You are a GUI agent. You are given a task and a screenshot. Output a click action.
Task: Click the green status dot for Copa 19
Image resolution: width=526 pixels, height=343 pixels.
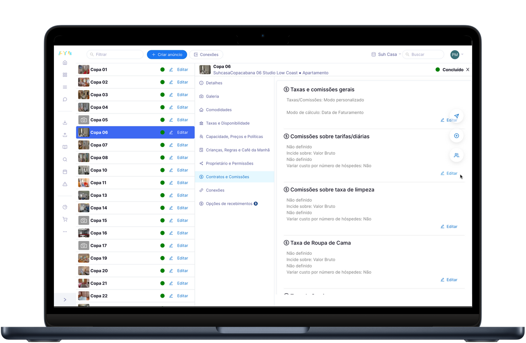point(163,258)
